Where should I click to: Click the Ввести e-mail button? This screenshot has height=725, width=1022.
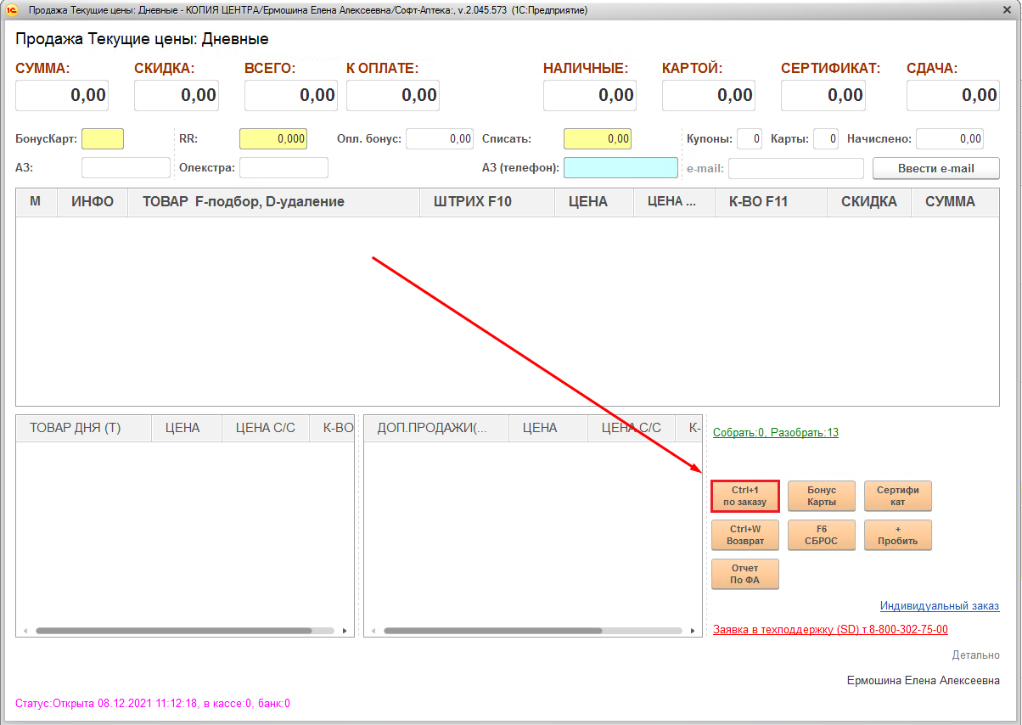935,168
